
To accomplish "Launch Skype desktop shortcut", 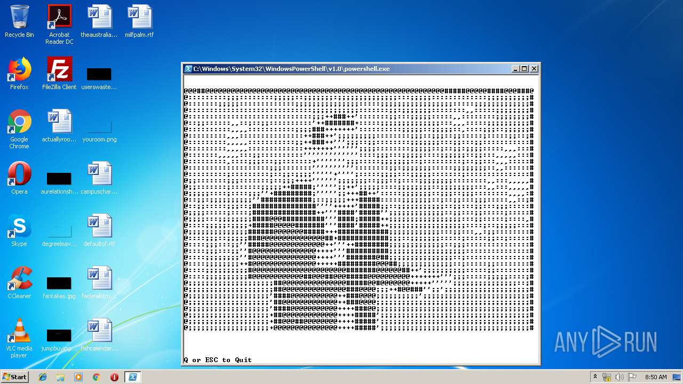I will 19,230.
